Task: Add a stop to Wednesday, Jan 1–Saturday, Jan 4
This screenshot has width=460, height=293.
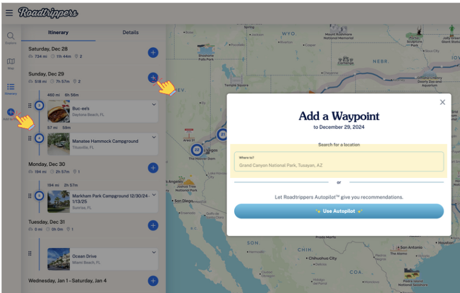Action: [x=153, y=281]
